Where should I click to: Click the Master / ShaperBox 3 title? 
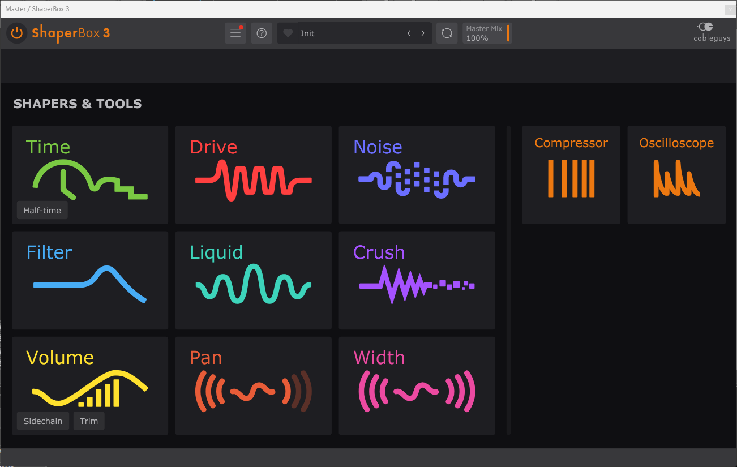pos(37,9)
